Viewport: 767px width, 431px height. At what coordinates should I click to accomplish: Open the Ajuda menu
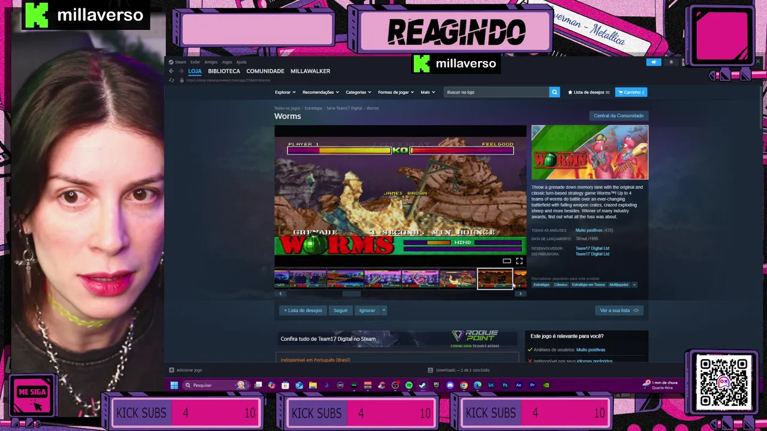point(241,62)
